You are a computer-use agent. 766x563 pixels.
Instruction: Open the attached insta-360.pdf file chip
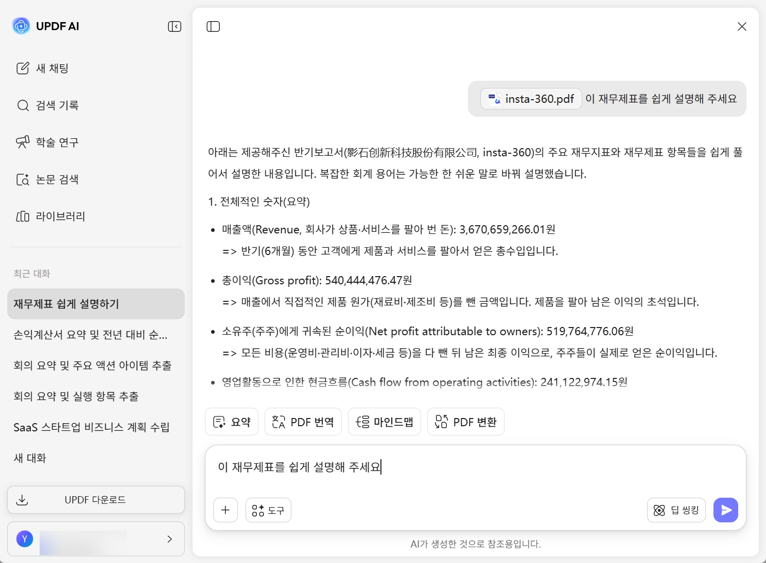pos(531,99)
